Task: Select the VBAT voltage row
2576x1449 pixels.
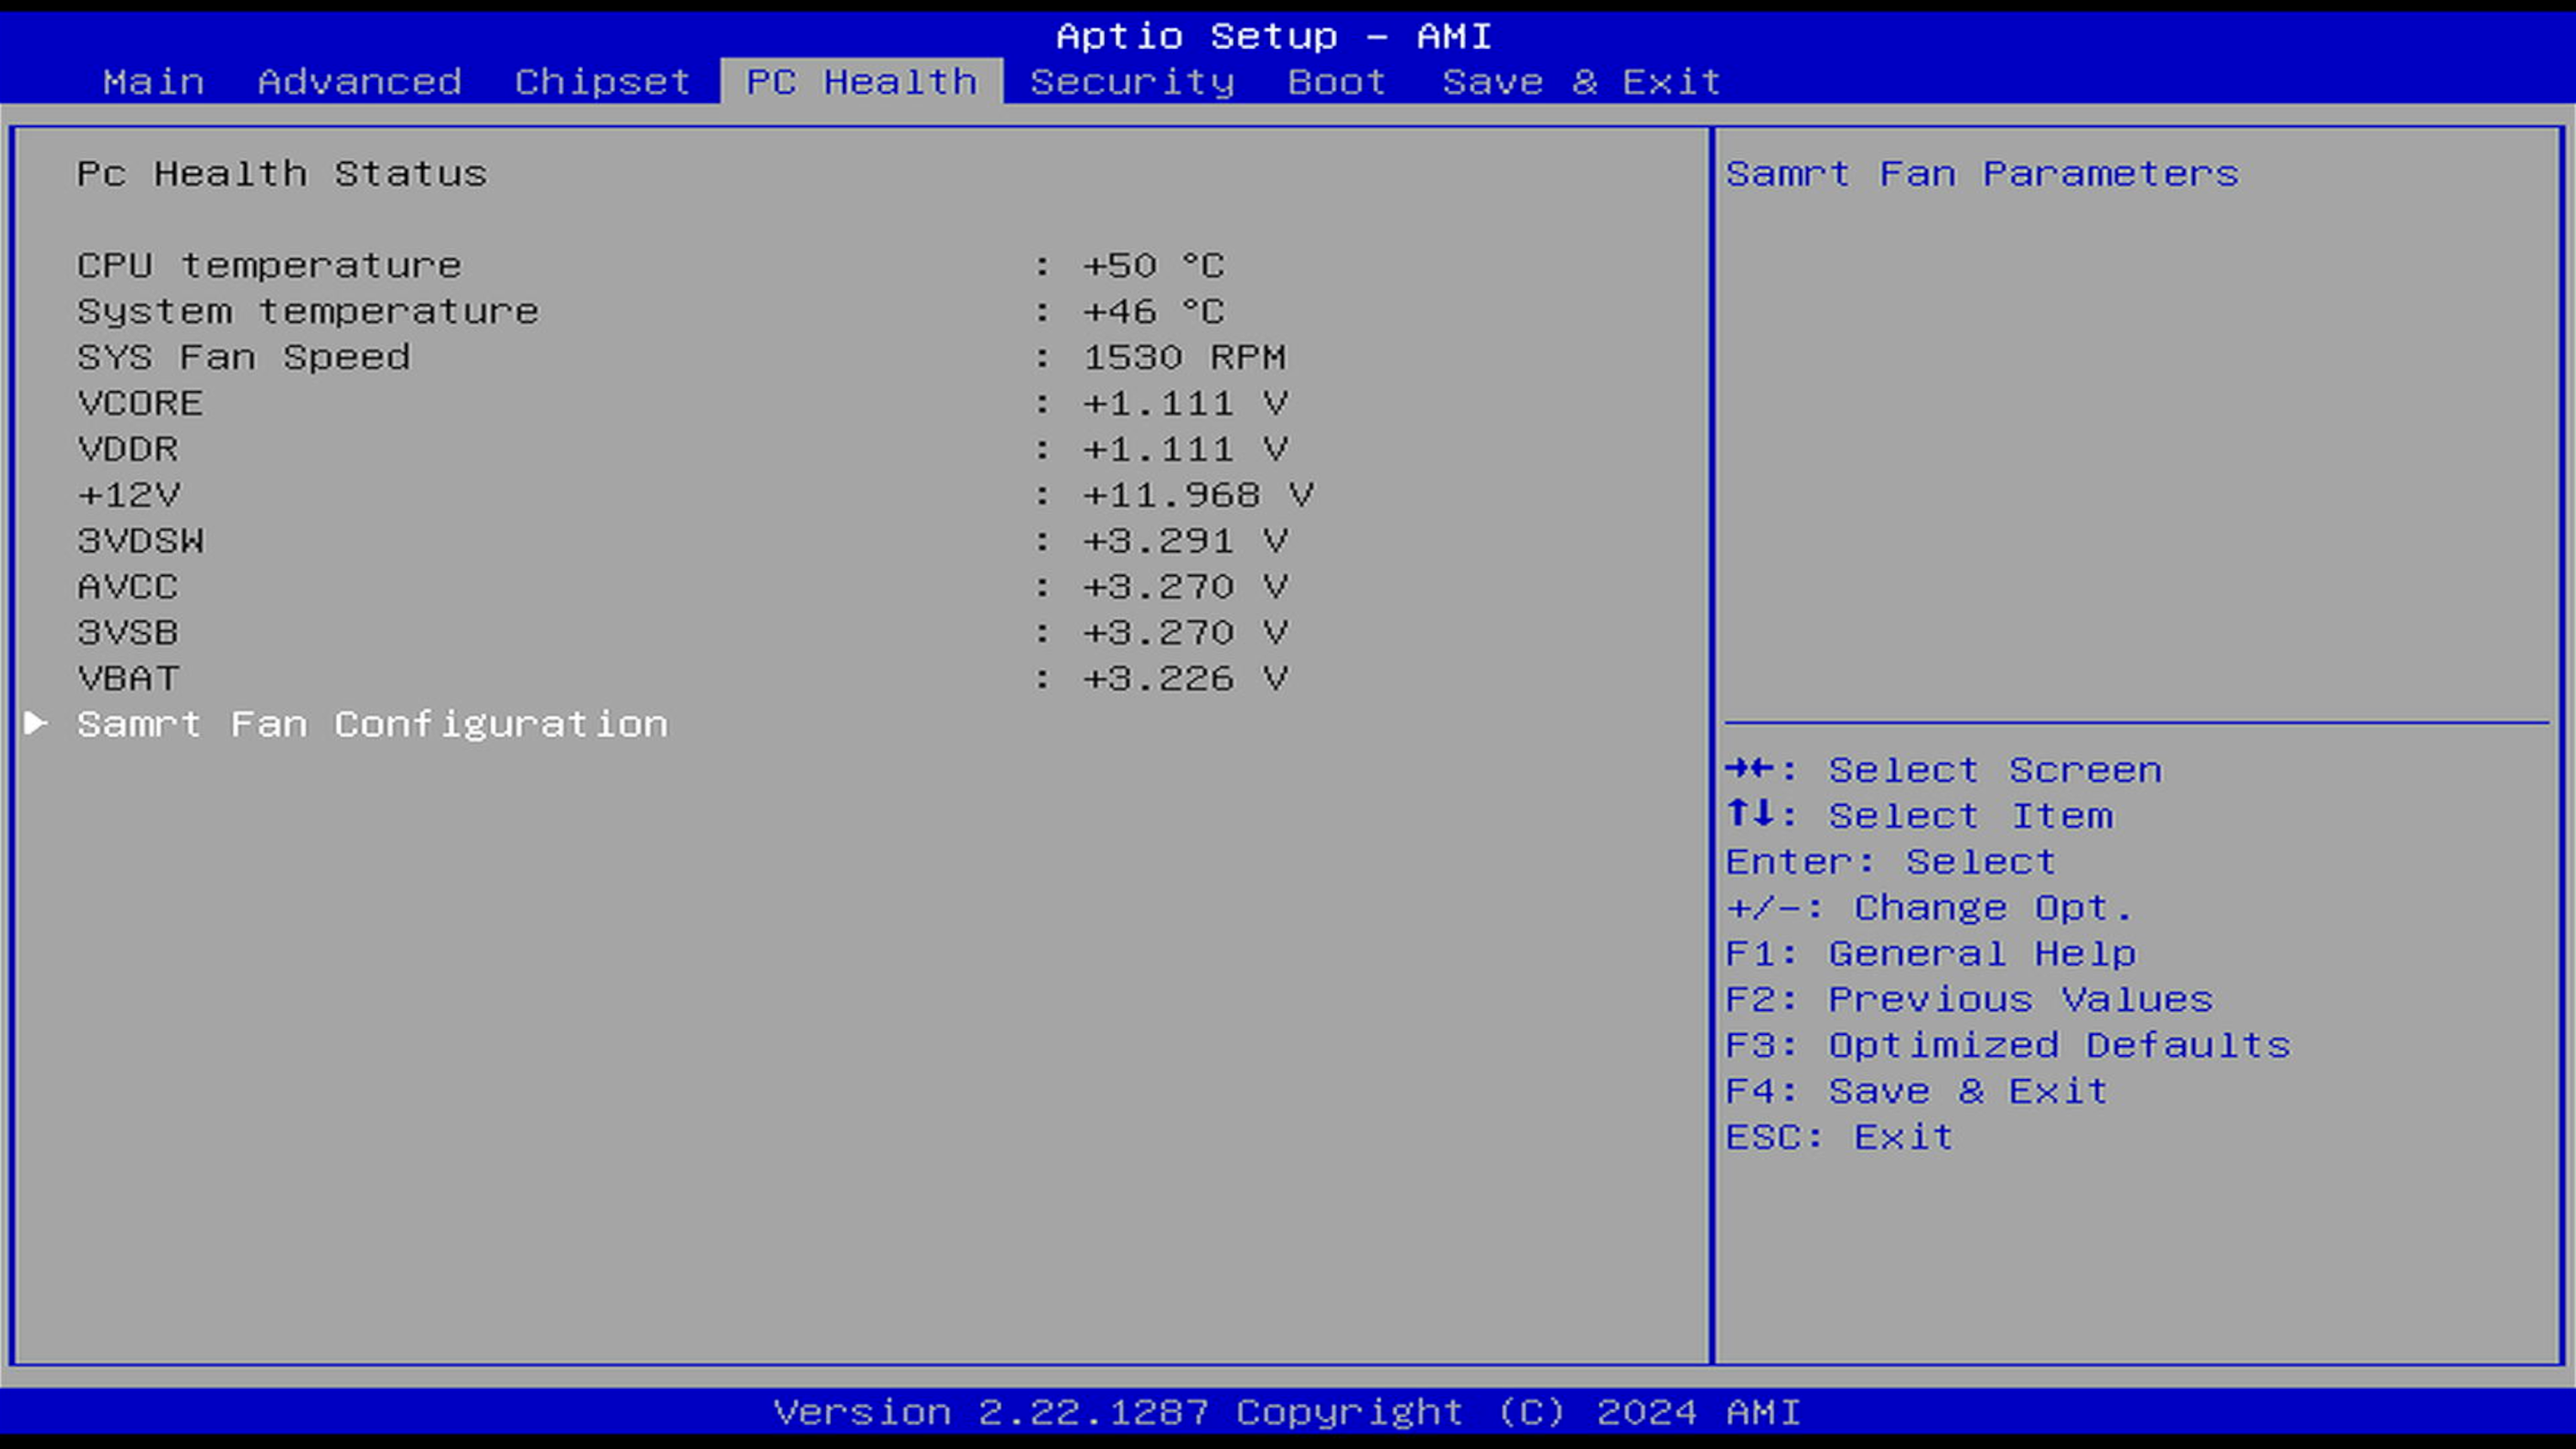Action: point(128,679)
